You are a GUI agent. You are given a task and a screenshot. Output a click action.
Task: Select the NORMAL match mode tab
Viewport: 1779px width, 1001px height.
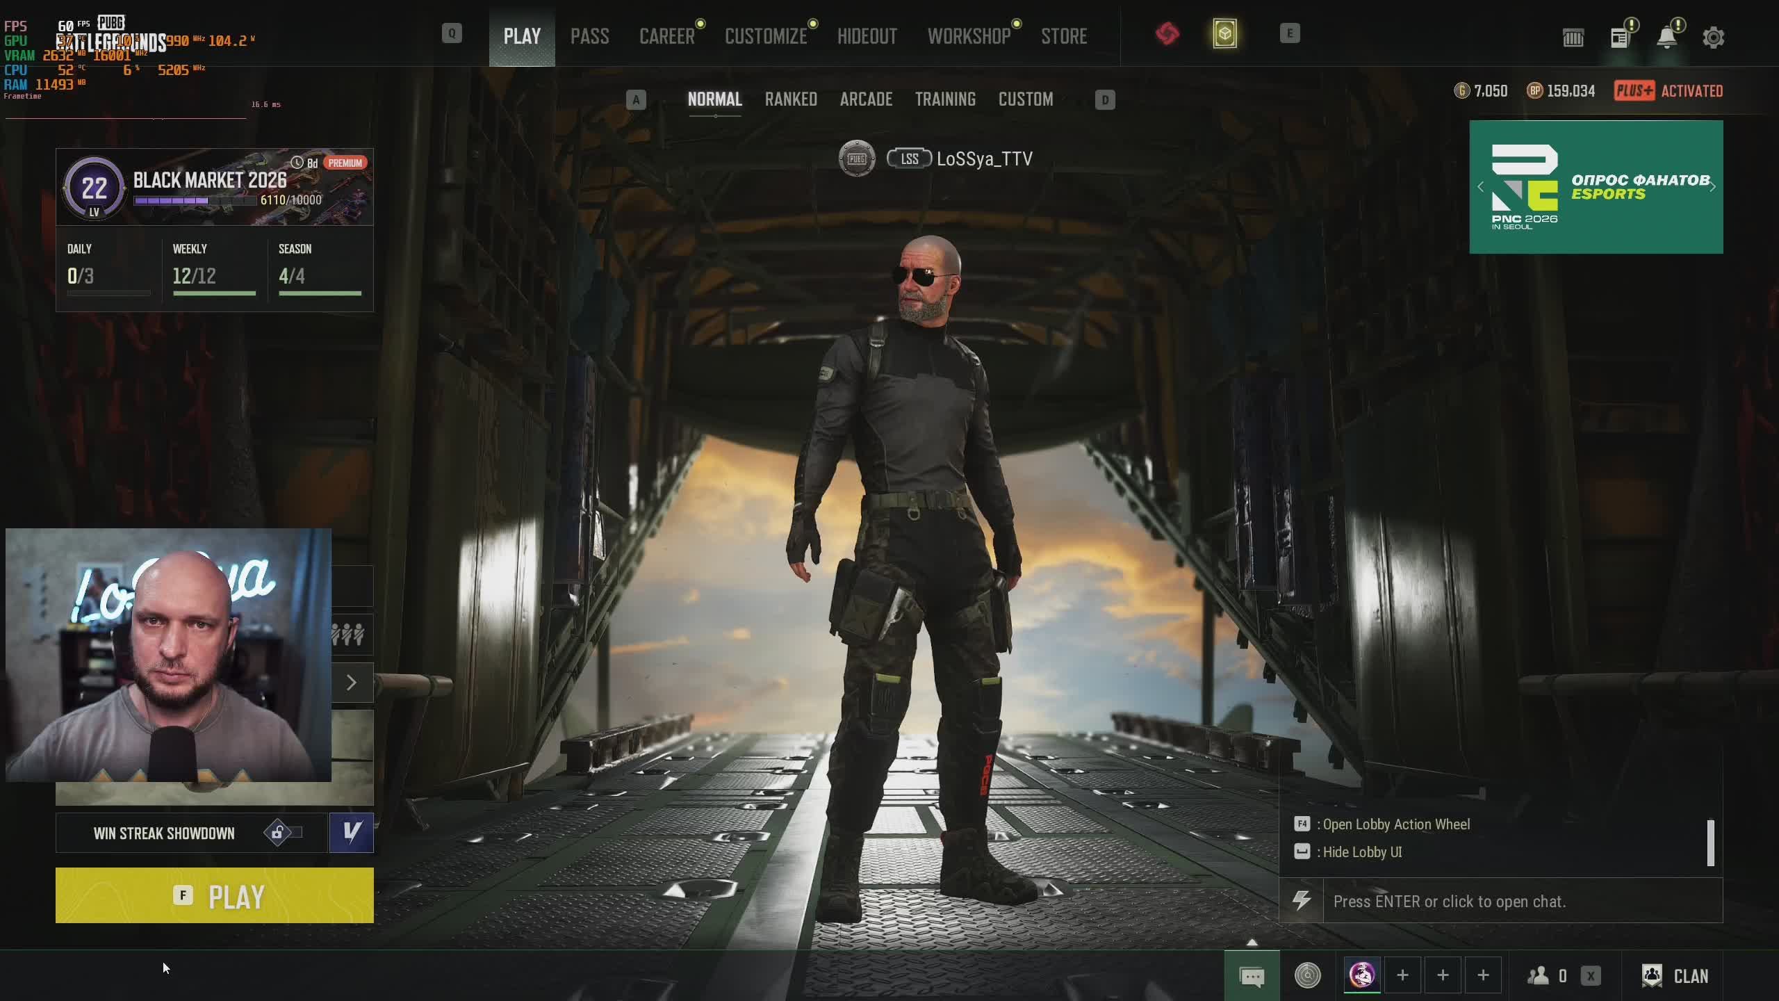pos(715,99)
